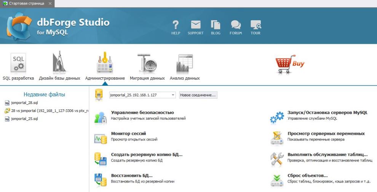Click Создать резервную копию БД

(147, 155)
